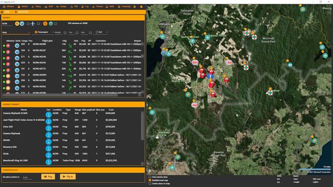Open the Hangar tab
Image resolution: width=333 pixels, height=187 pixels.
coord(61,7)
